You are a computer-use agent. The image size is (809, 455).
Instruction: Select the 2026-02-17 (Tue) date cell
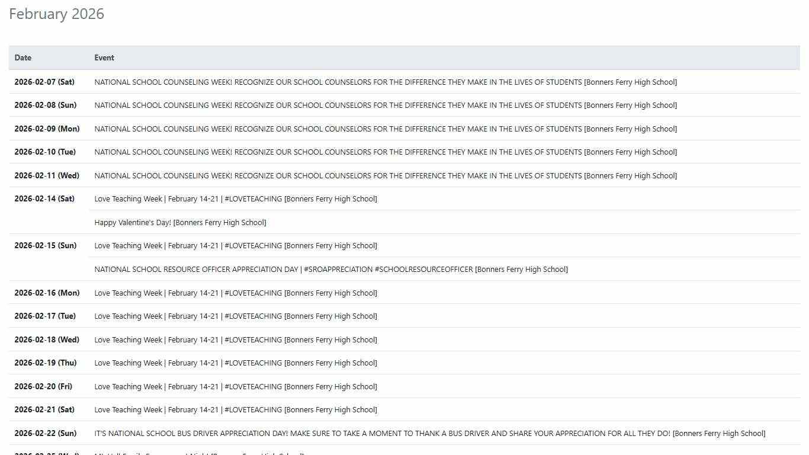(x=45, y=316)
